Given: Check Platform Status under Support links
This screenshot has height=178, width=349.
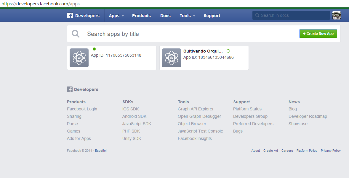Looking at the screenshot, I should [247, 109].
